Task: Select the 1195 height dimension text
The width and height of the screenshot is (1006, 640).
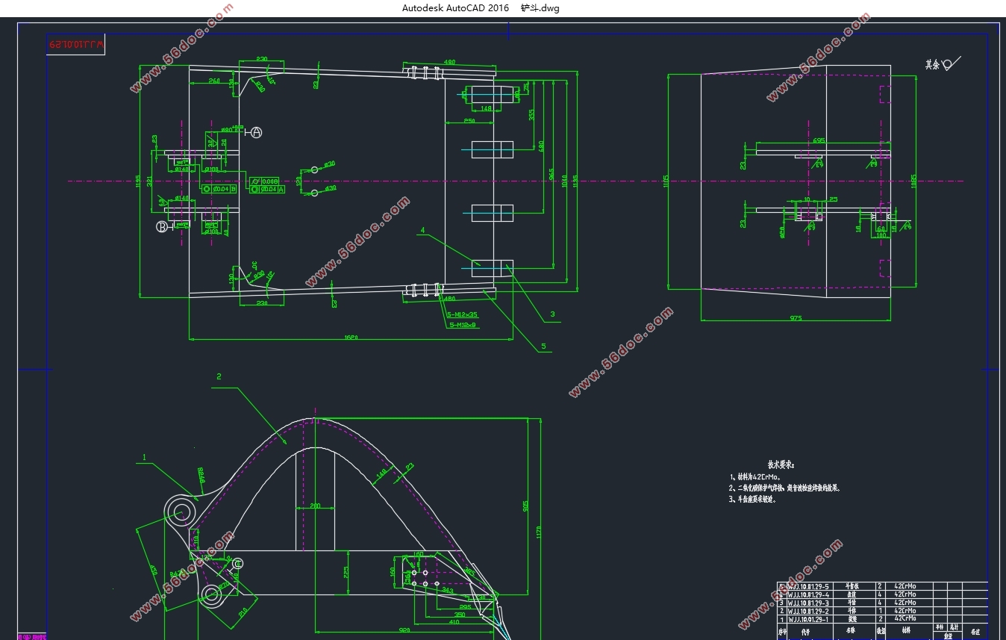Action: point(138,181)
